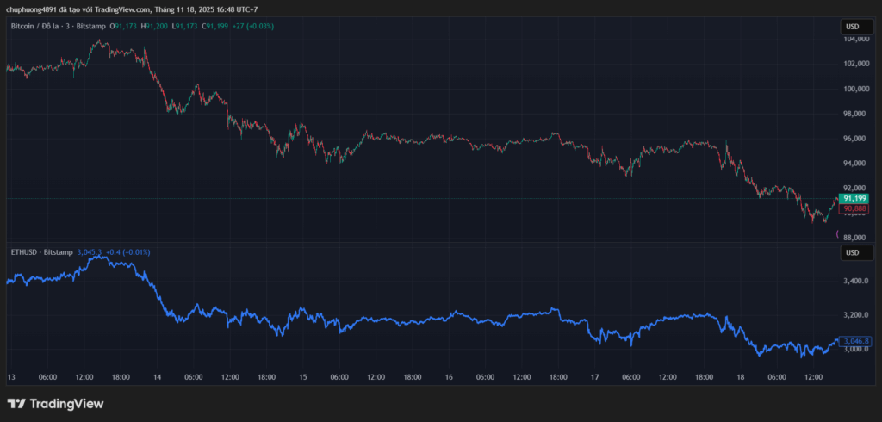Image resolution: width=882 pixels, height=422 pixels.
Task: Click the red 90,888 price label
Action: point(854,208)
